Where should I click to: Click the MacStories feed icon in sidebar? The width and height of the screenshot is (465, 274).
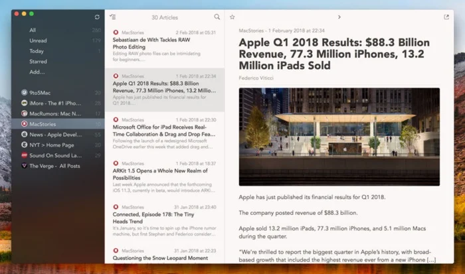pyautogui.click(x=25, y=124)
